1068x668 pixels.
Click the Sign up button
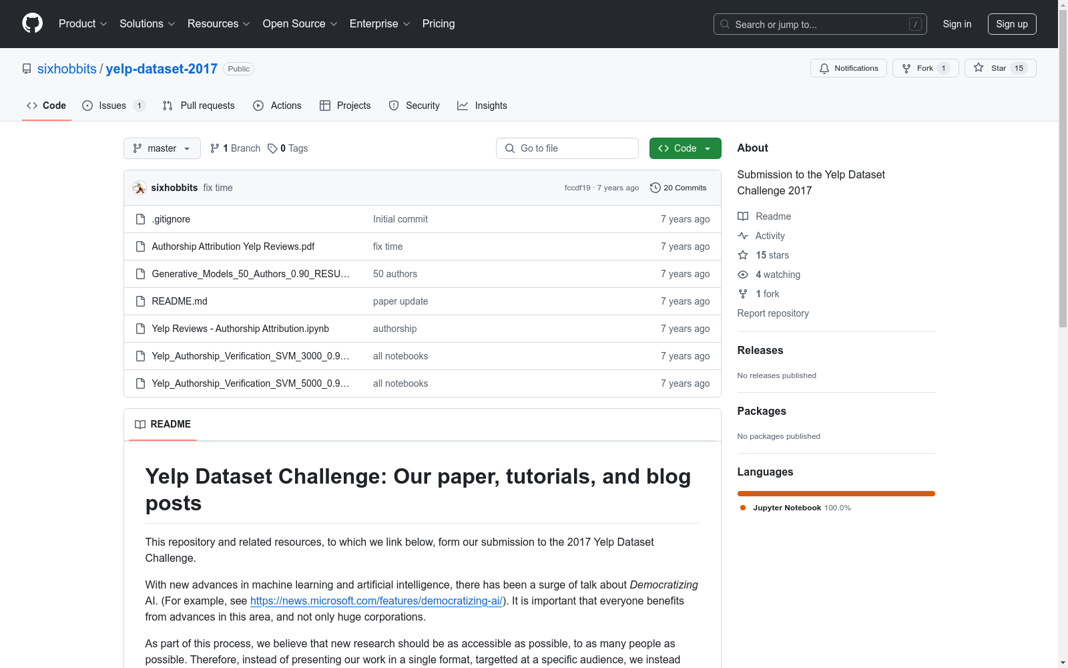click(1012, 24)
